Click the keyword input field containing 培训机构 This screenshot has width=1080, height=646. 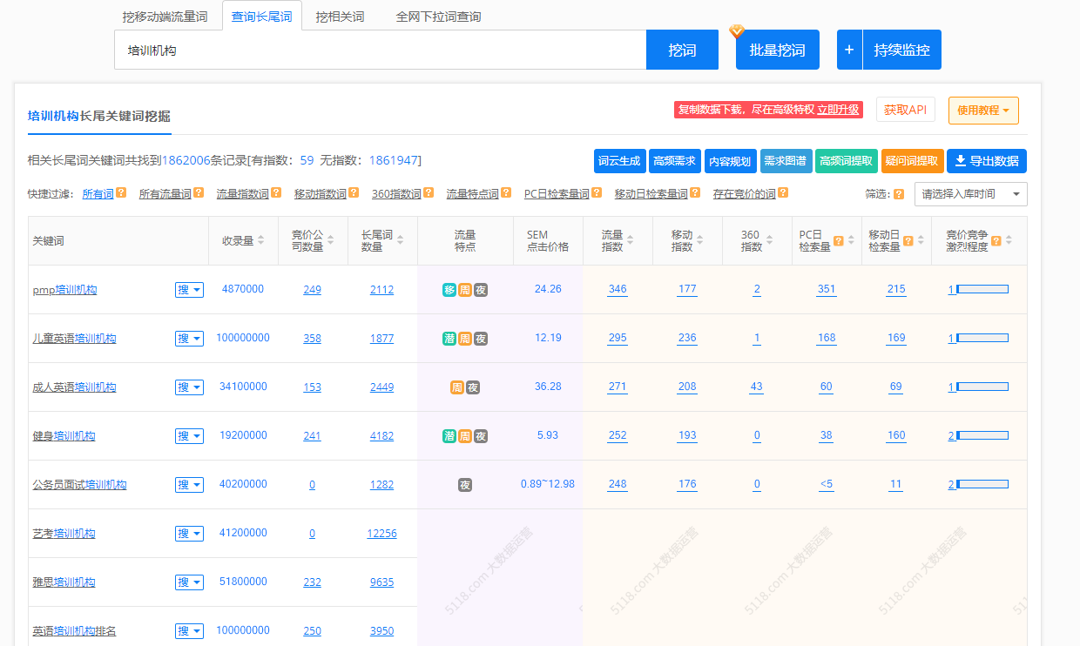[380, 50]
